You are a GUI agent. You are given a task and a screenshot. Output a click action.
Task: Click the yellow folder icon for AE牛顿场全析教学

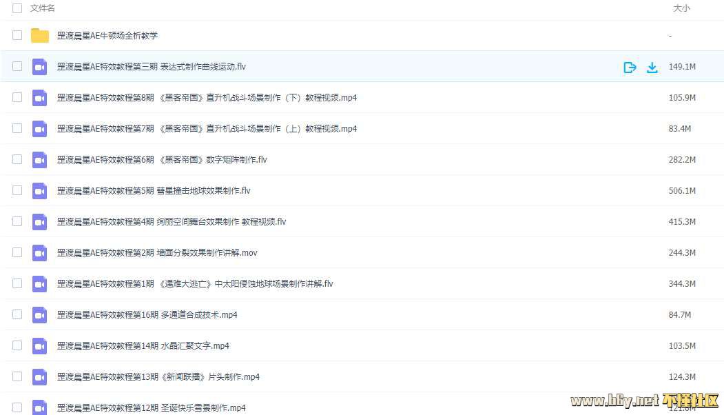pos(40,36)
